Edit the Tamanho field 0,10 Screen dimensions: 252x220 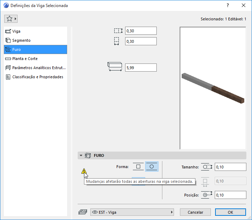(x=231, y=167)
